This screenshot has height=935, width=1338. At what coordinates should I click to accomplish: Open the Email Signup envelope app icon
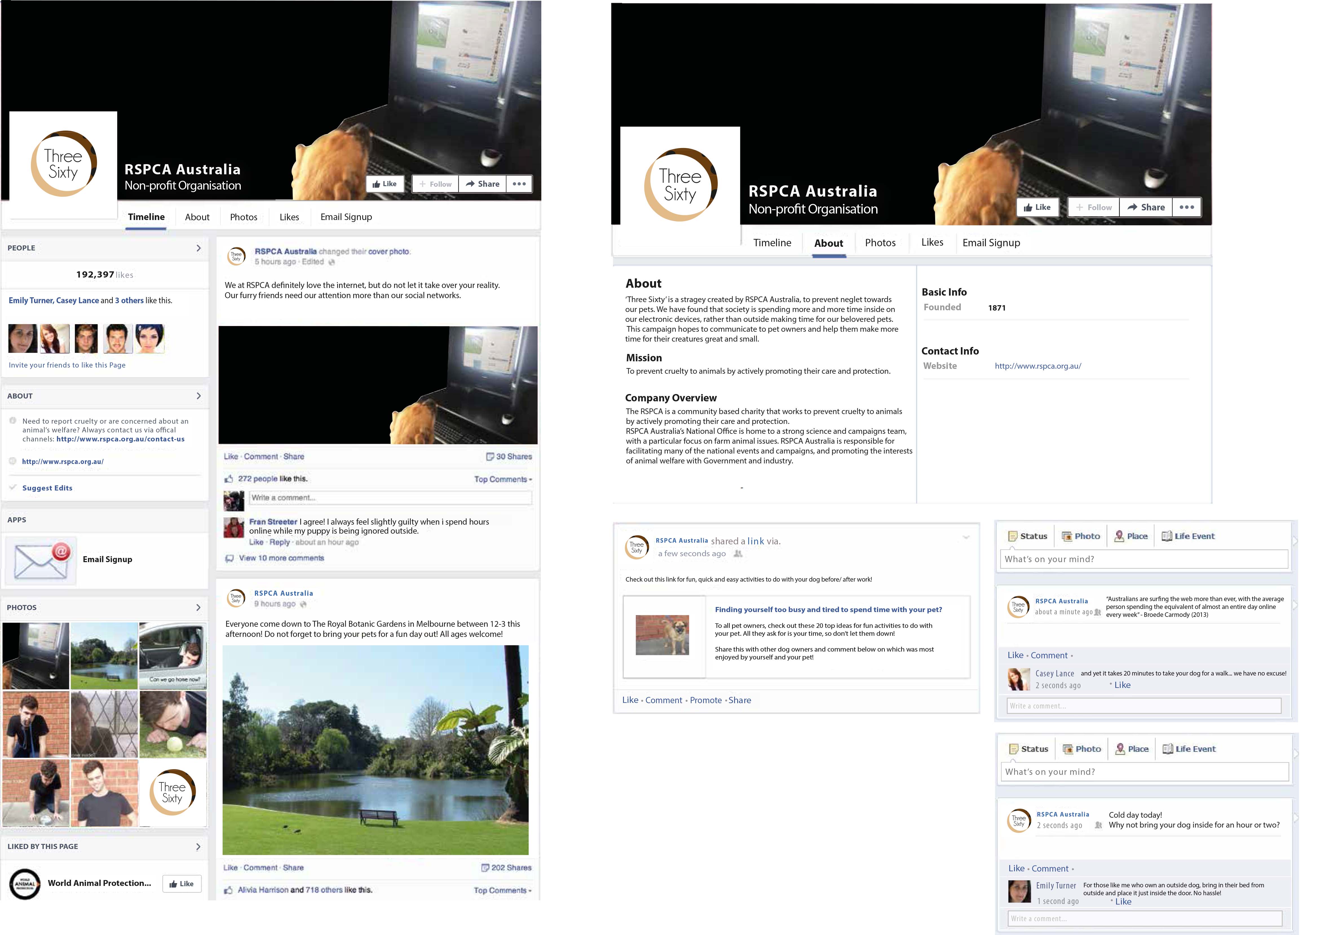(x=41, y=561)
